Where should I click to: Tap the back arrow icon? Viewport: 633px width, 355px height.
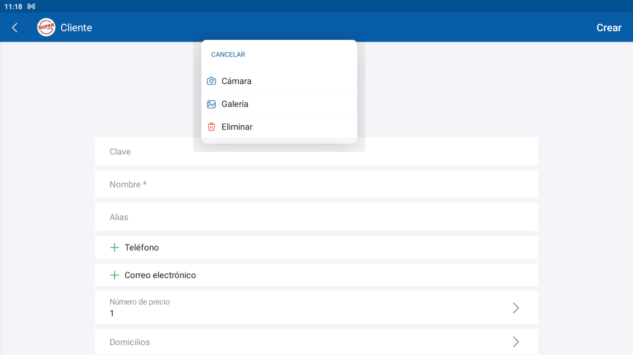(x=15, y=28)
